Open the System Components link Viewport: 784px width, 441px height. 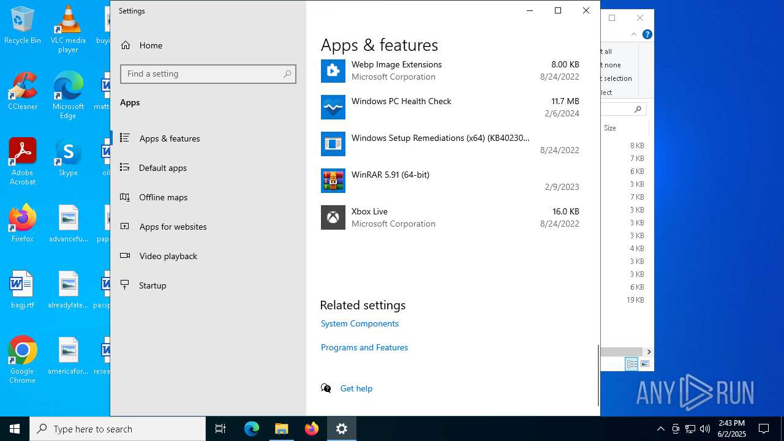tap(360, 323)
